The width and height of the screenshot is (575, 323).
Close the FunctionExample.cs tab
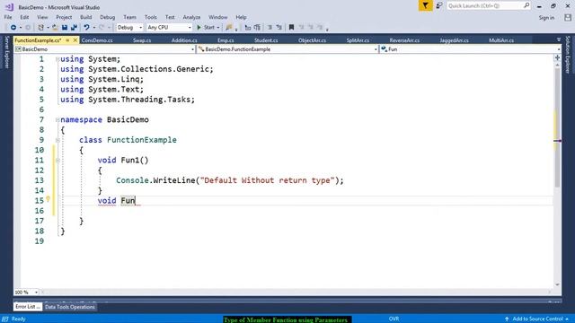[75, 40]
